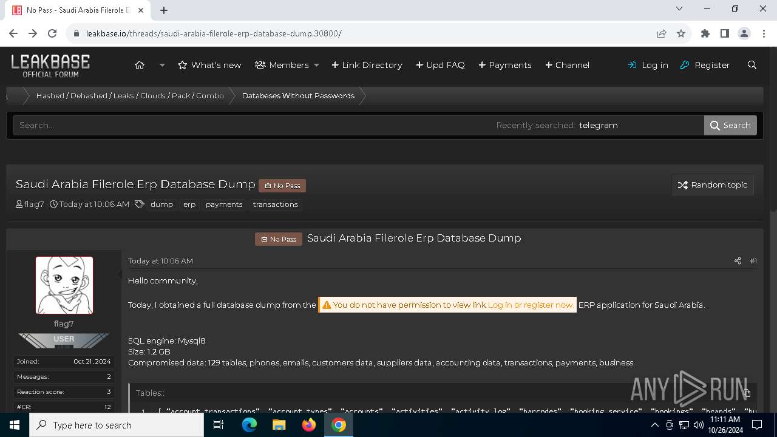
Task: Expand the Members dropdown arrow
Action: (x=316, y=65)
